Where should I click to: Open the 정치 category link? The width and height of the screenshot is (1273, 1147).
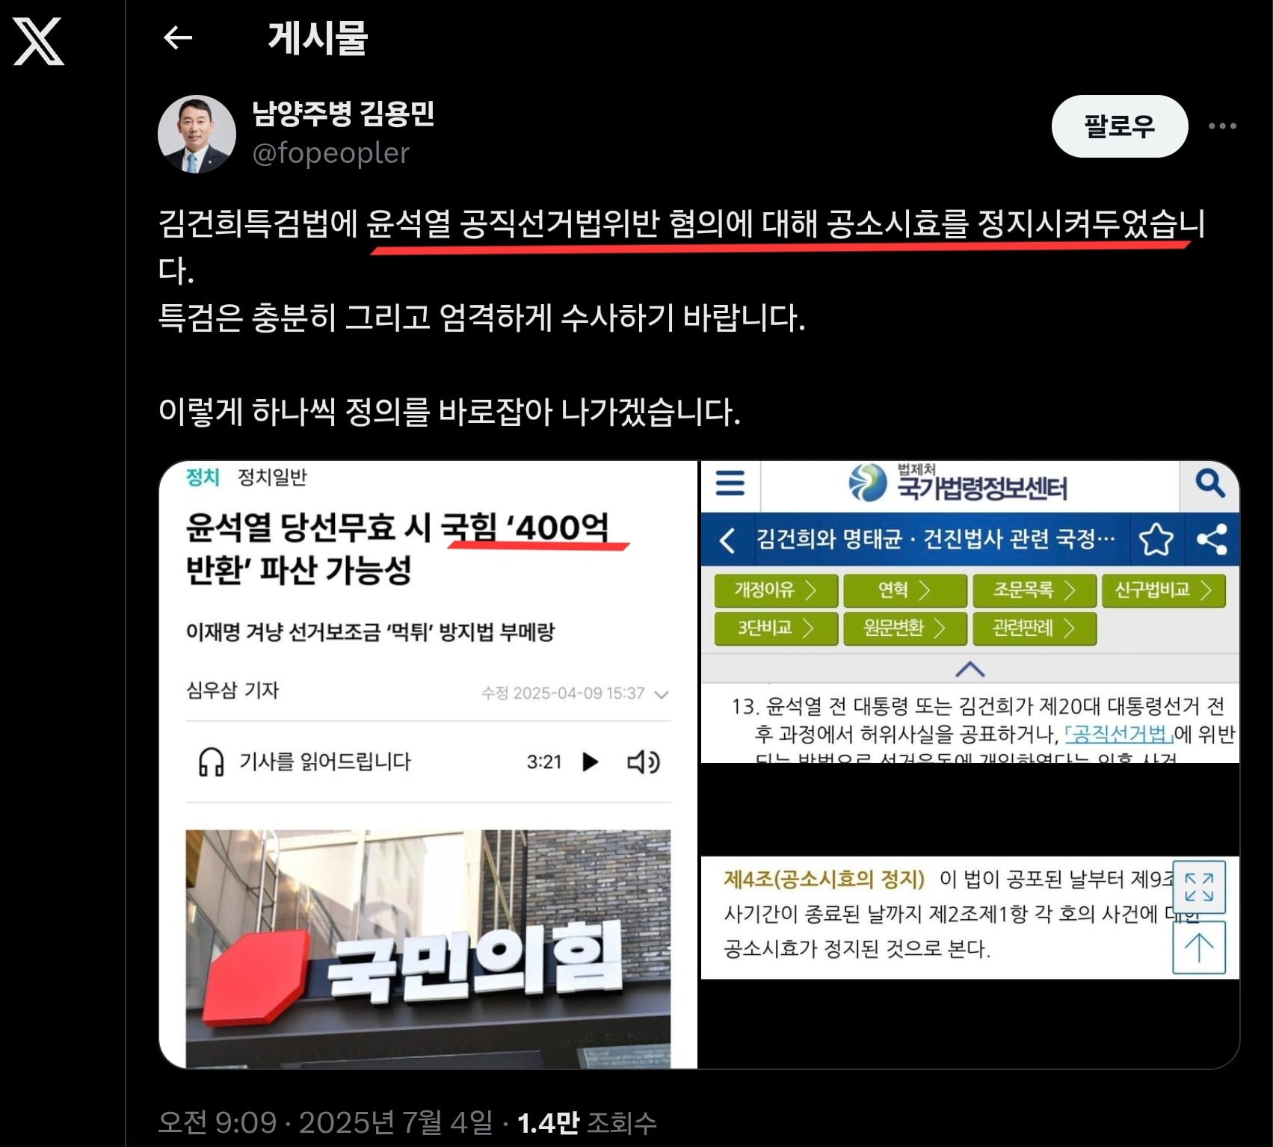coord(203,477)
